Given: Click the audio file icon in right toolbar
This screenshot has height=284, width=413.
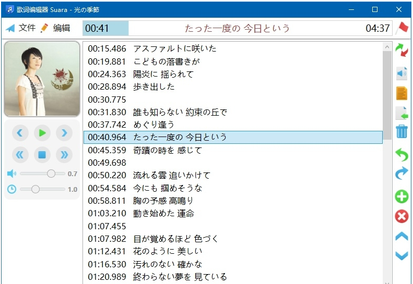Looking at the screenshot, I should click(402, 73).
